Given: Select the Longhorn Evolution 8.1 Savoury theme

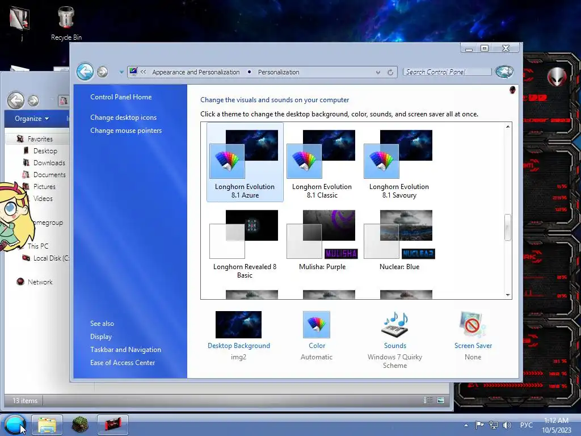Looking at the screenshot, I should tap(399, 163).
